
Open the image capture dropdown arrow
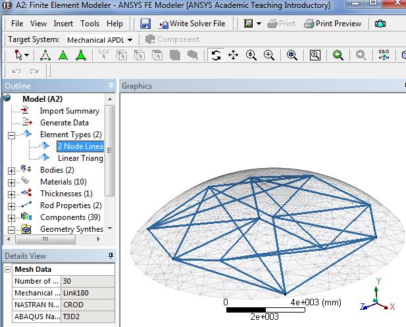click(259, 24)
